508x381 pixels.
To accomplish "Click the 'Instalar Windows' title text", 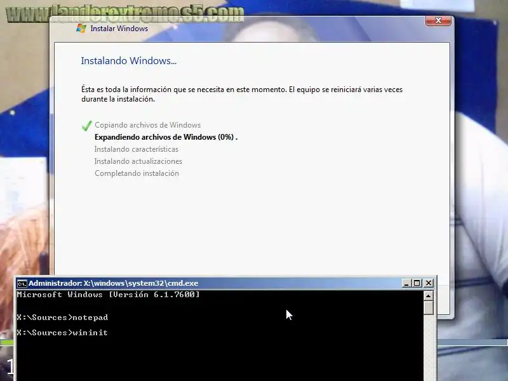I will pos(119,29).
